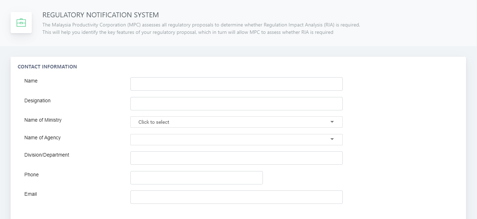Focus the Designation text box

(236, 104)
